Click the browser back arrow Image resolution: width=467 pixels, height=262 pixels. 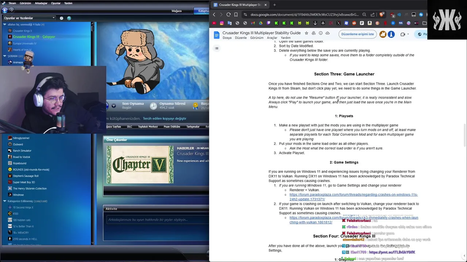(x=214, y=15)
